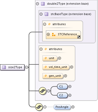98x112 pixels.
Task: Click the STCReference attribute group icon
Action: [x=54, y=34]
